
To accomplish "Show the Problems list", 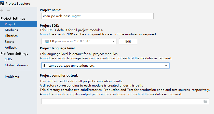I will point(12,77).
